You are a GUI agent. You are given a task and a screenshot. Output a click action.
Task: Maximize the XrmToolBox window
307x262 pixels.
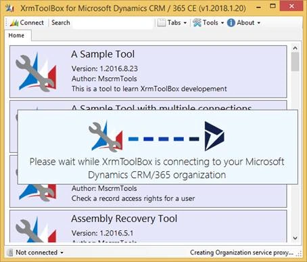pos(273,6)
